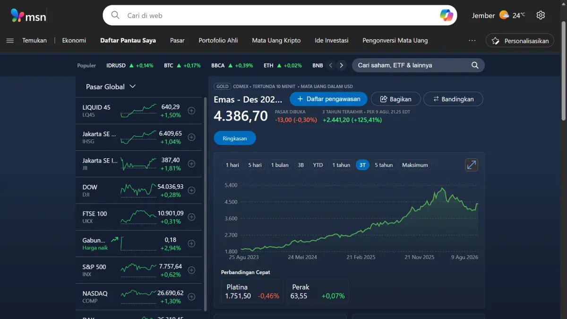The image size is (567, 319).
Task: Open the S&P 500 index row
Action: click(x=139, y=270)
